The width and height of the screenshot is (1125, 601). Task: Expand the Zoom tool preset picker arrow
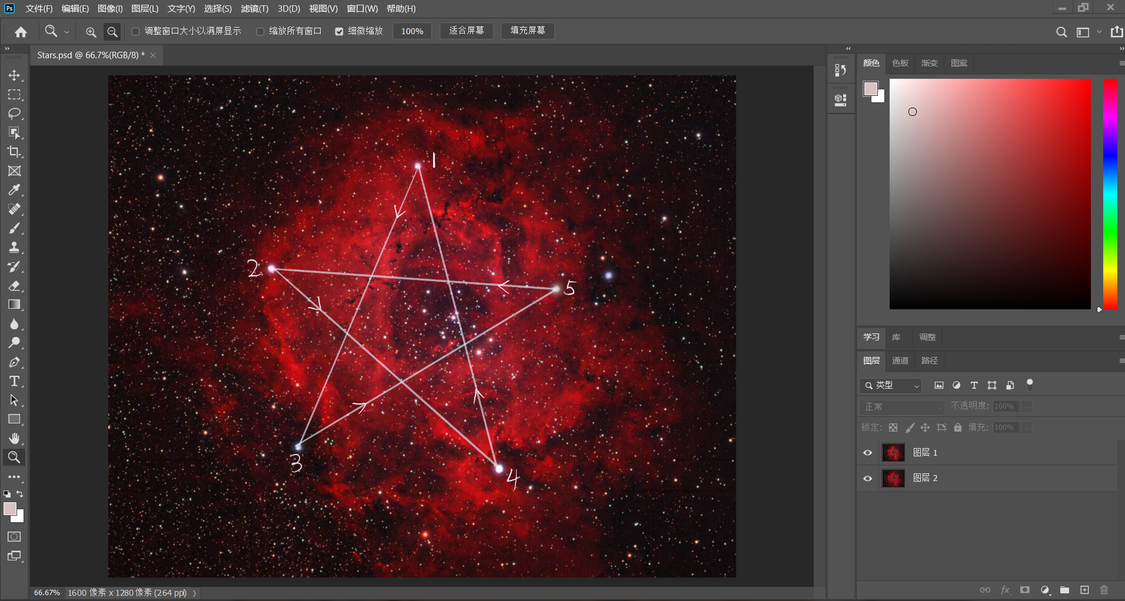(66, 32)
